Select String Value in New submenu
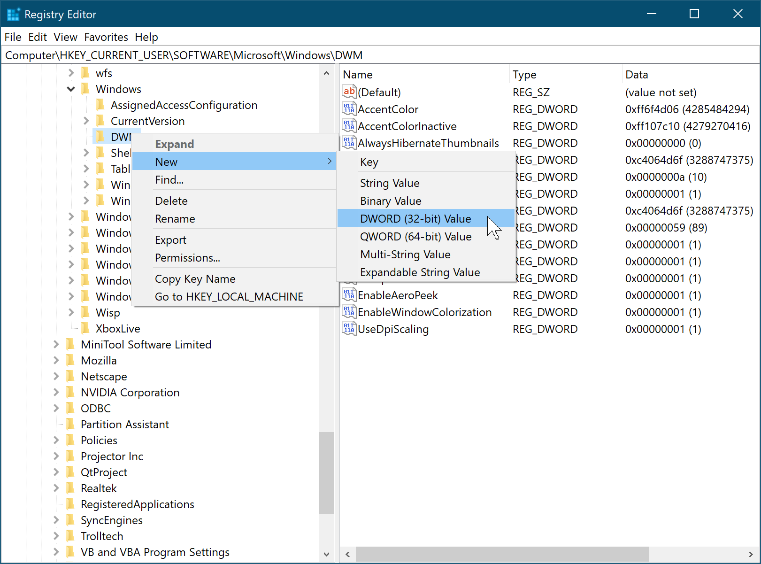The image size is (761, 564). coord(426,183)
